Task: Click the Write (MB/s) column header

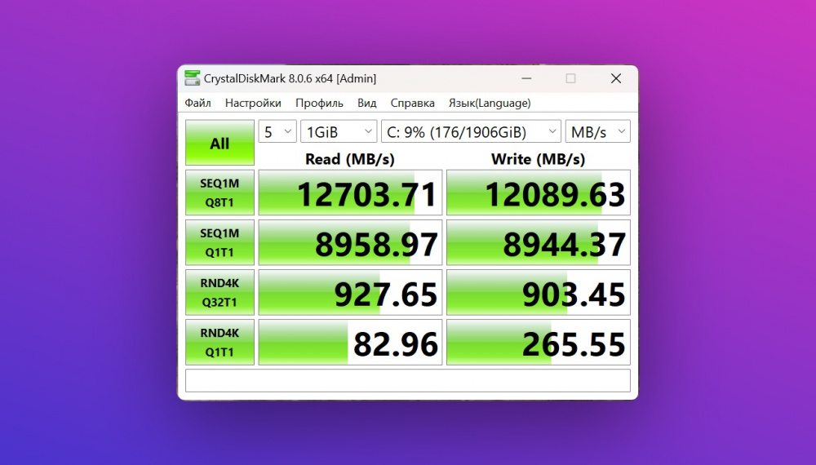Action: click(538, 158)
